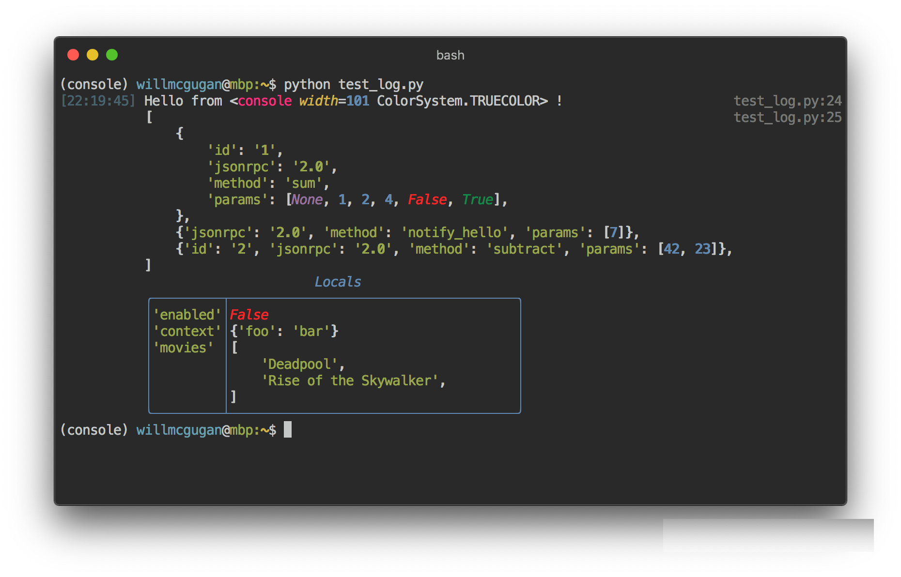Click the [22:19:45] log timestamp
The image size is (901, 577).
[98, 101]
